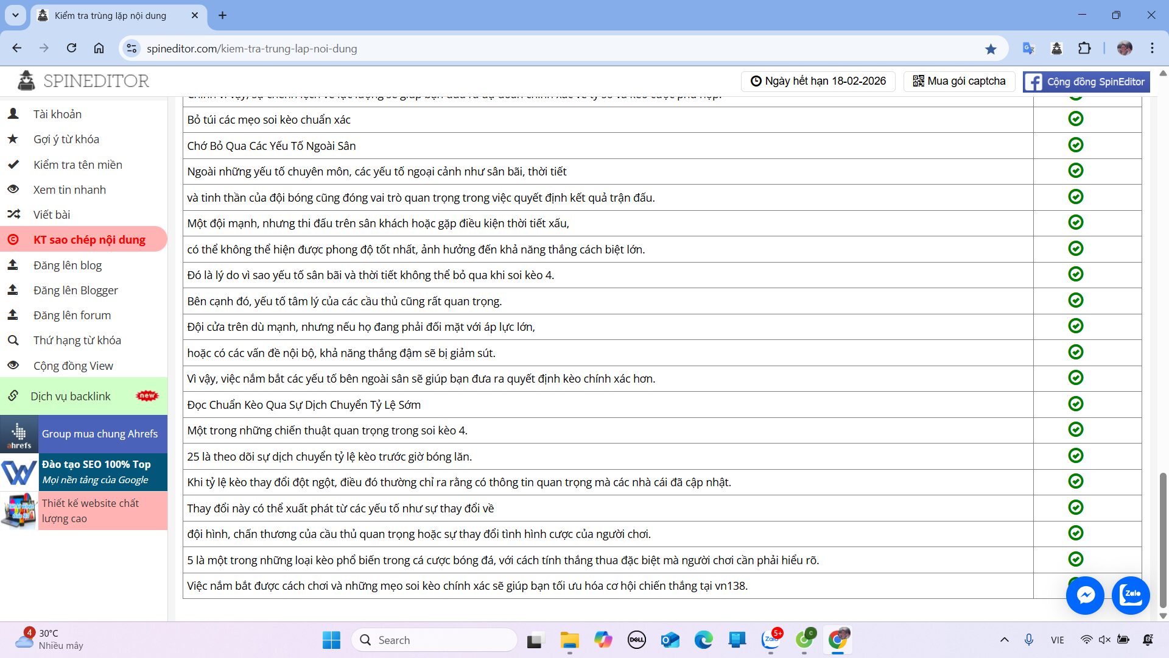Expand the tab search dropdown arrow
This screenshot has width=1169, height=658.
coord(15,15)
